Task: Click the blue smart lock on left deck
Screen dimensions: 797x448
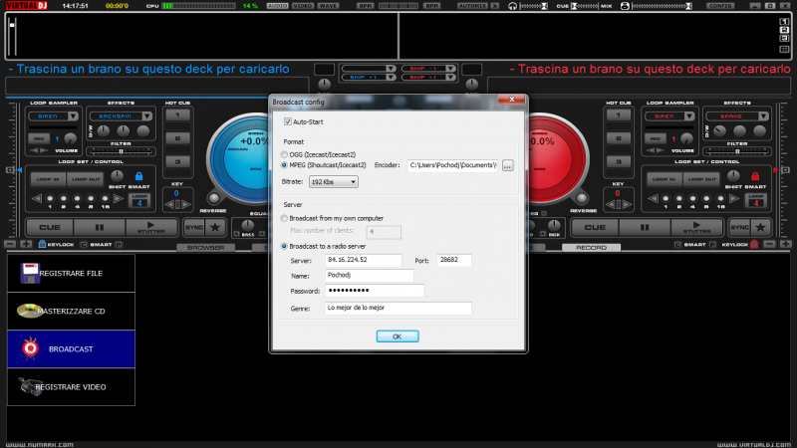Action: click(138, 176)
